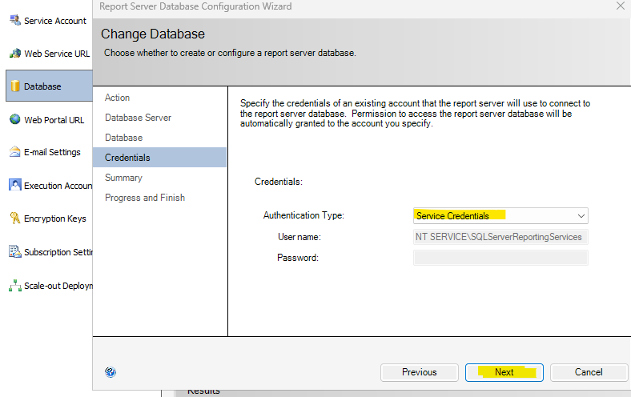631x397 pixels.
Task: Click the Next button
Action: (504, 372)
